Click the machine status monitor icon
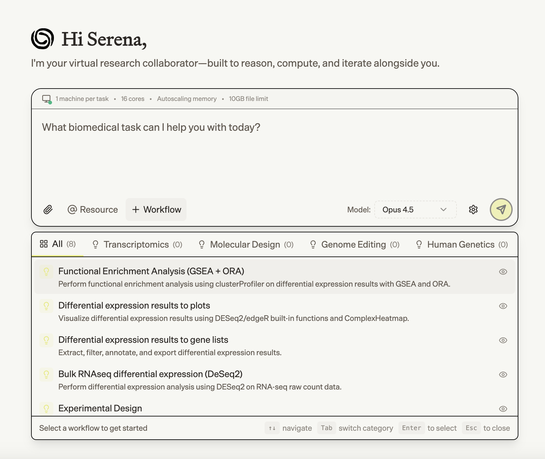Screen dimensions: 545x459 47,99
